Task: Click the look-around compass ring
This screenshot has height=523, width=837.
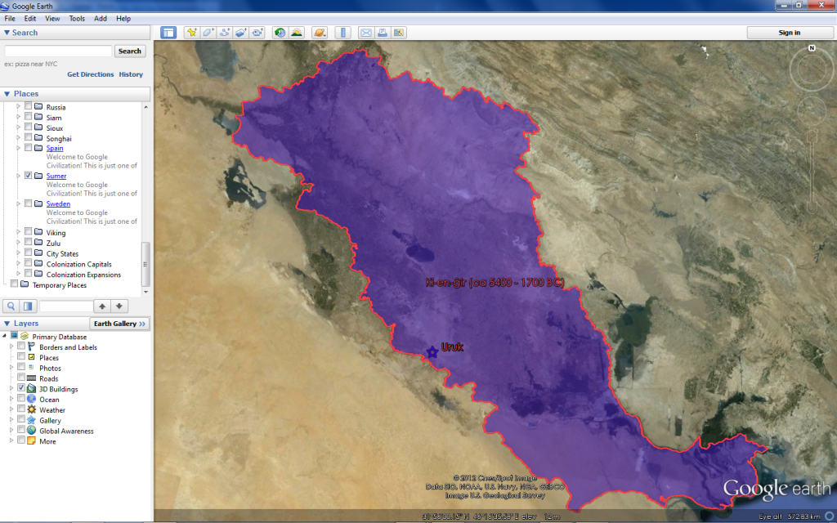Action: (x=812, y=70)
